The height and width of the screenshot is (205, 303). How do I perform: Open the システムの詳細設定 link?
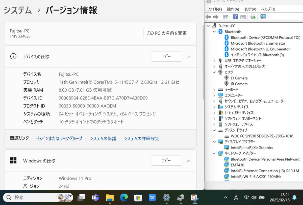(x=141, y=139)
